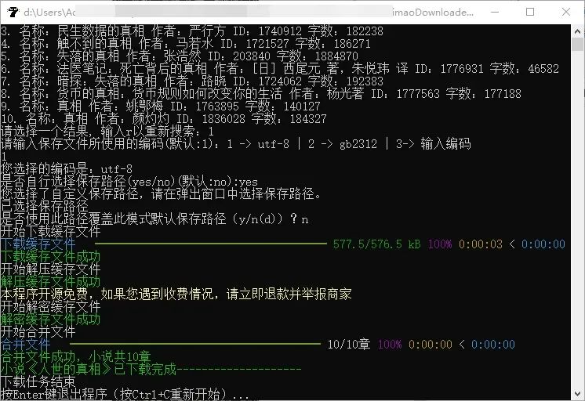Viewport: 585px width, 401px height.
Task: Click the green '下载缓存文件成功' message
Action: coord(51,256)
